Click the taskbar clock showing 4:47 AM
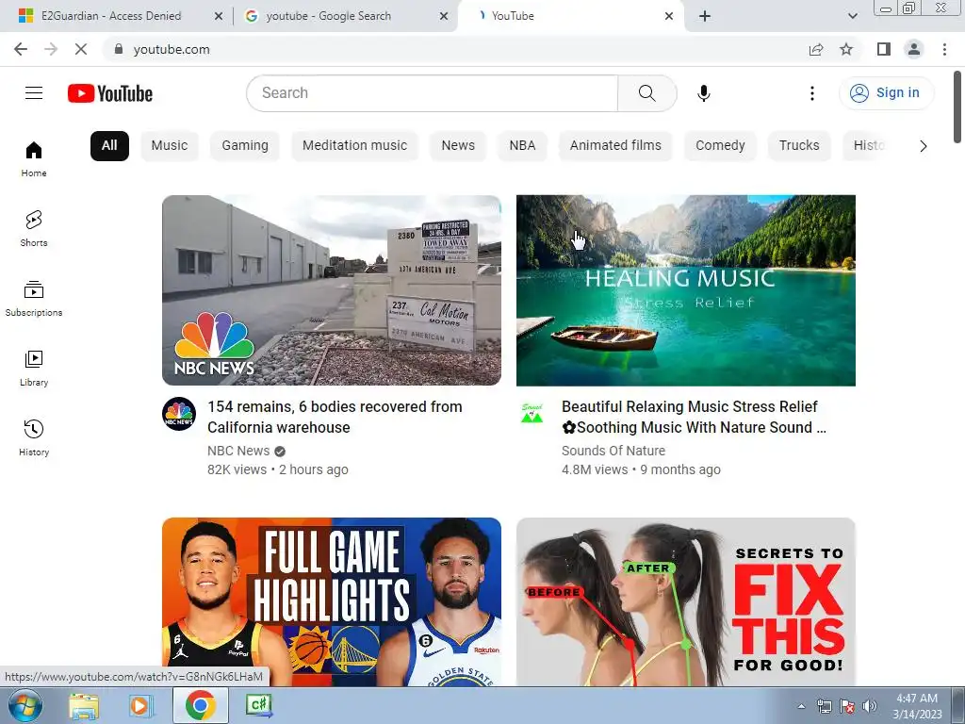This screenshot has width=965, height=724. pyautogui.click(x=917, y=706)
